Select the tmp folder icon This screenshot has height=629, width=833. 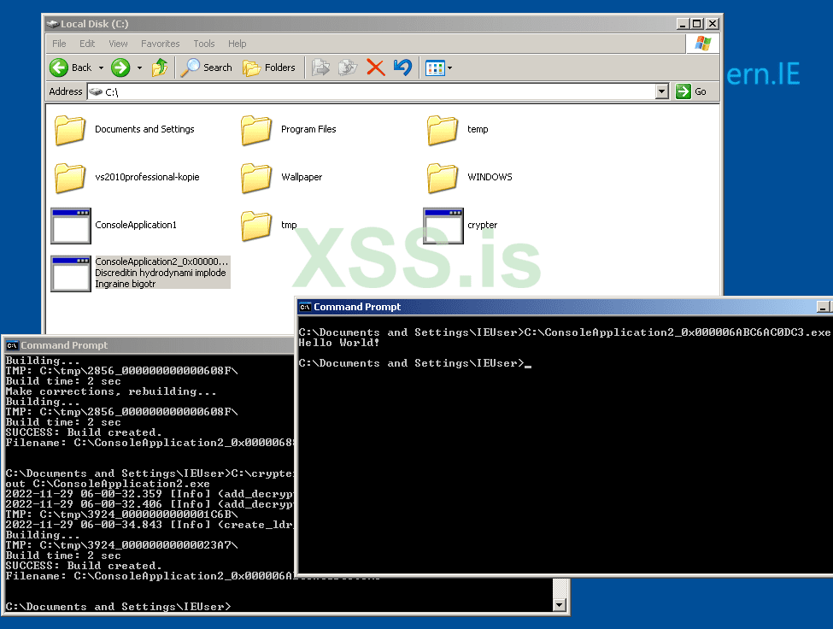pyautogui.click(x=256, y=226)
